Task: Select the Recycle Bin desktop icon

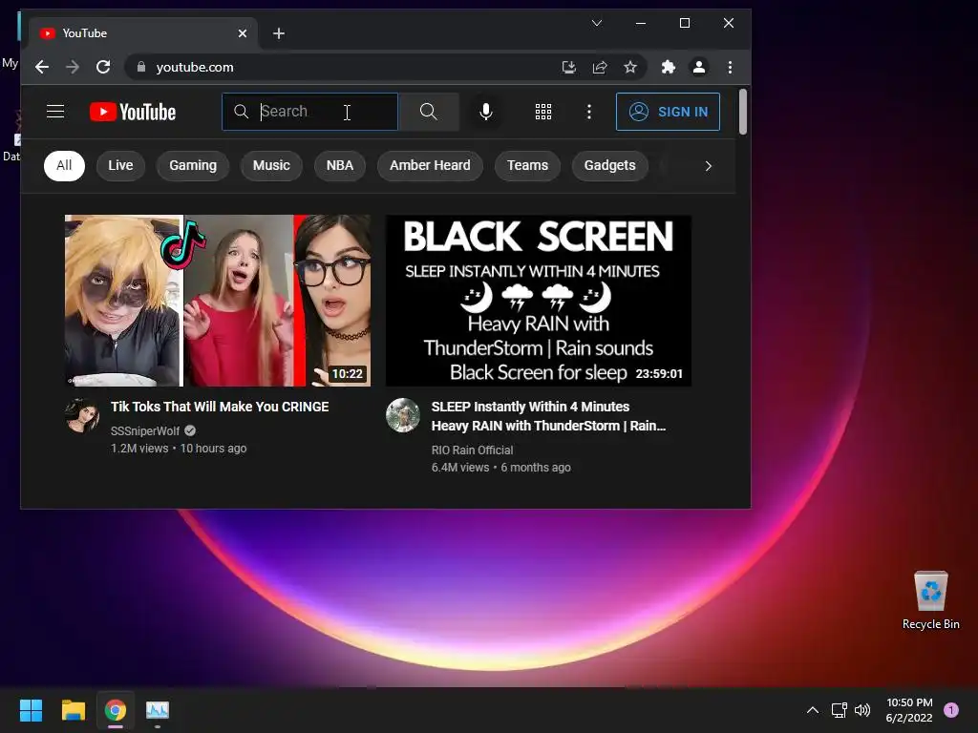Action: [930, 599]
